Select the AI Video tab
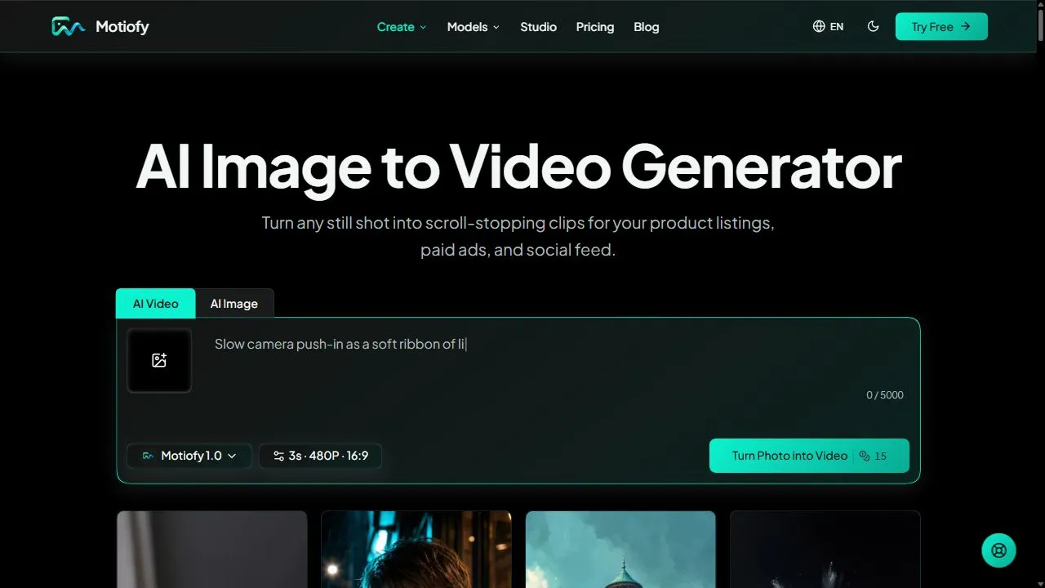The width and height of the screenshot is (1045, 588). [155, 304]
